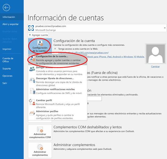Viewport: 167px width, 159px height.
Task: Choose Cambiar perfil menu entry
Action: pos(58,104)
